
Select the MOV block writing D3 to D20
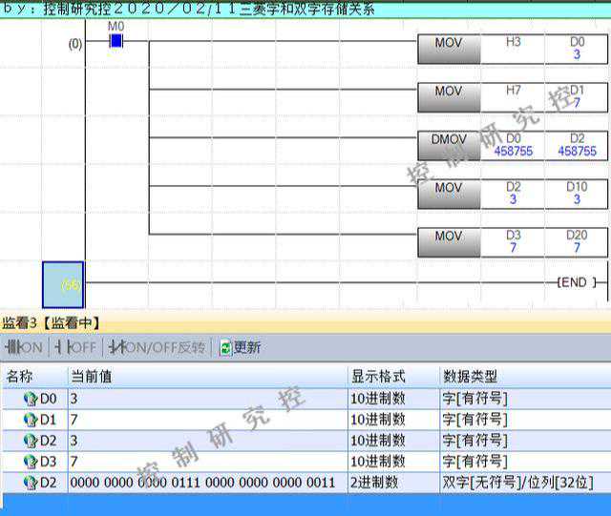[449, 241]
